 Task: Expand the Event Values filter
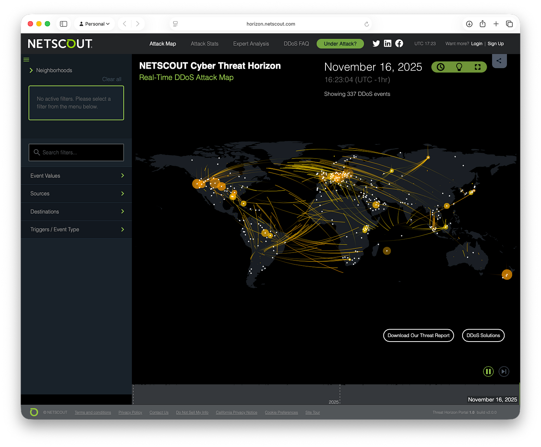pos(76,176)
